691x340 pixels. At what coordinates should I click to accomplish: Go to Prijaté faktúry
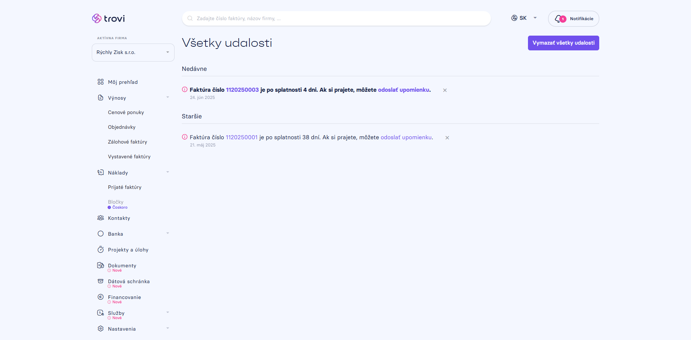tap(125, 187)
